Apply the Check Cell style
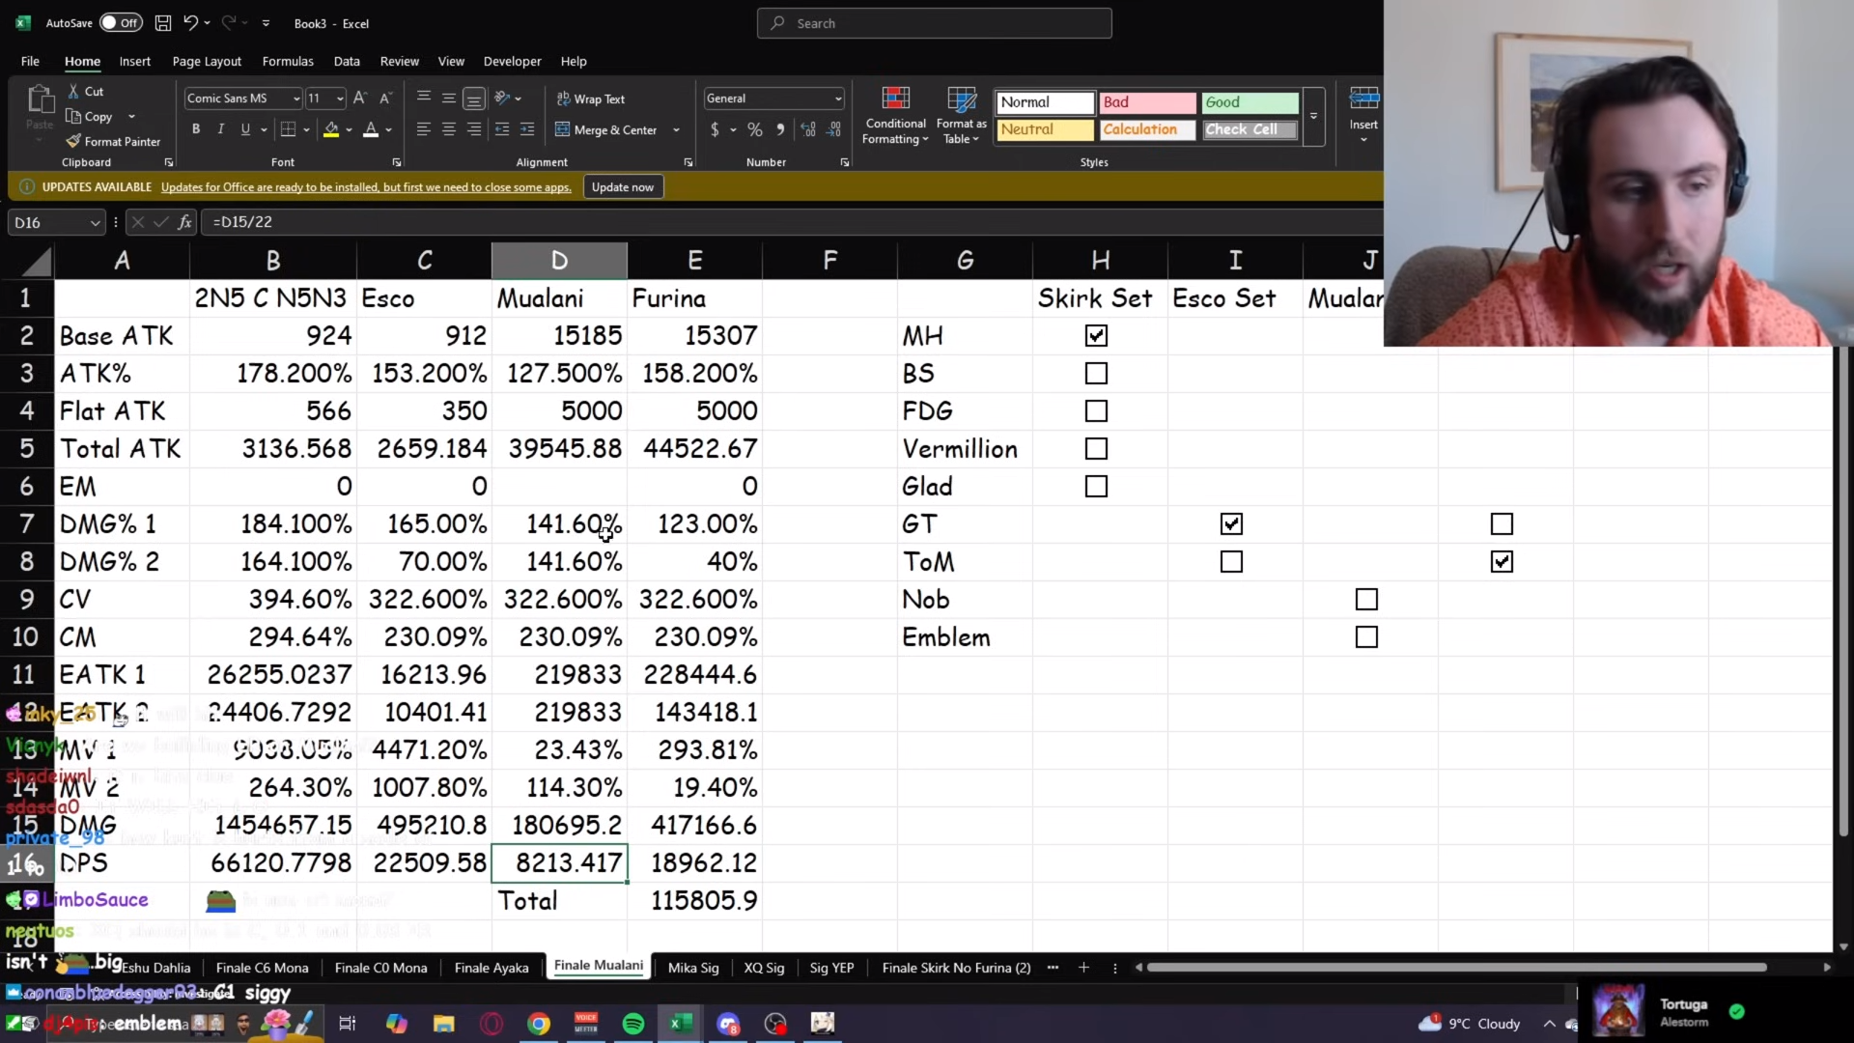1854x1043 pixels. tap(1250, 129)
